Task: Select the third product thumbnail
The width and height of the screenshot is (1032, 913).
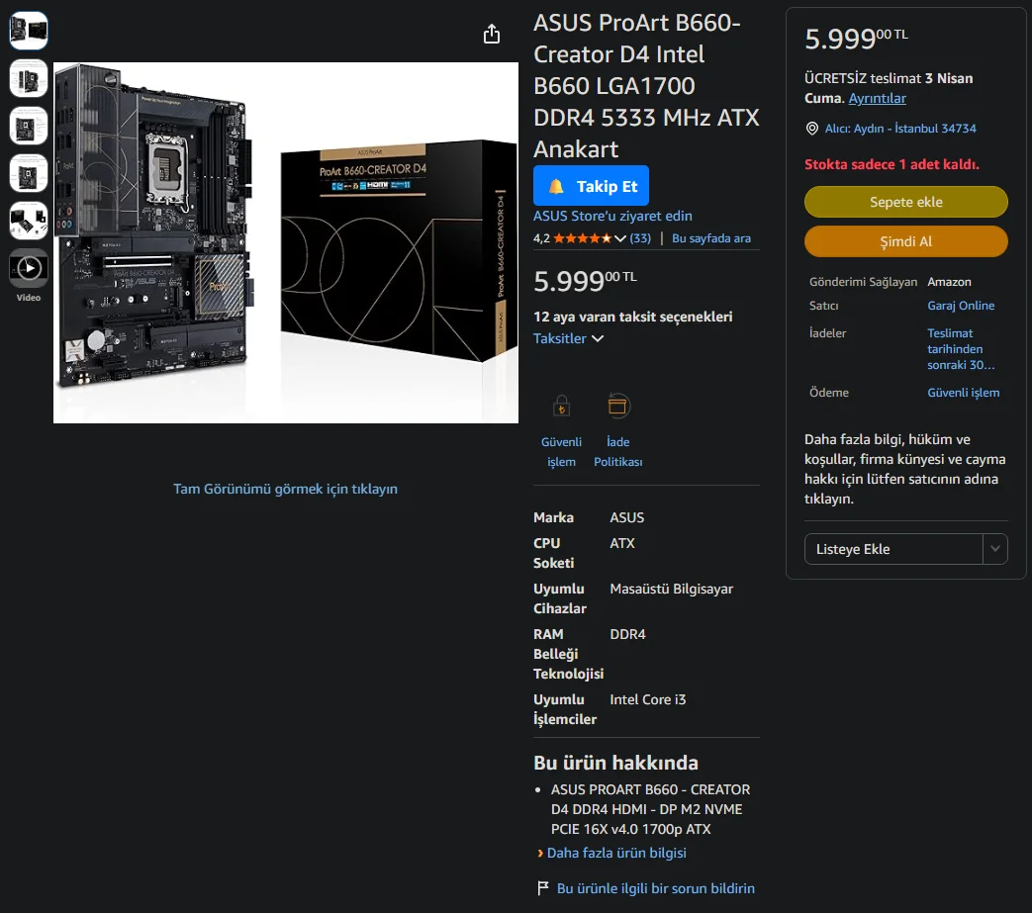Action: (29, 126)
